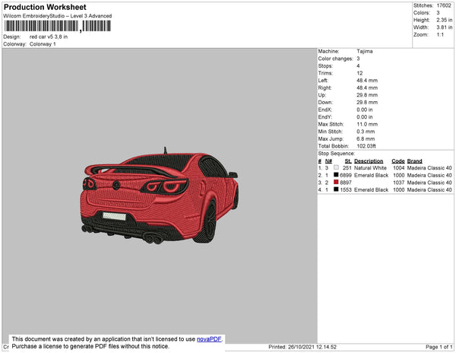Click the Width value '3.81 in'
The height and width of the screenshot is (353, 456).
click(445, 27)
